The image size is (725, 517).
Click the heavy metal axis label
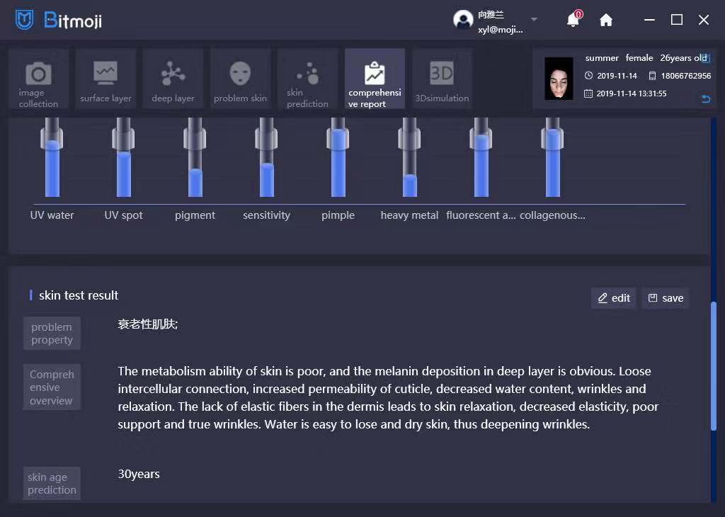(x=409, y=215)
